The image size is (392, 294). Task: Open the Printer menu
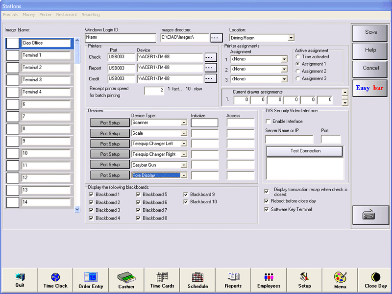(x=46, y=15)
